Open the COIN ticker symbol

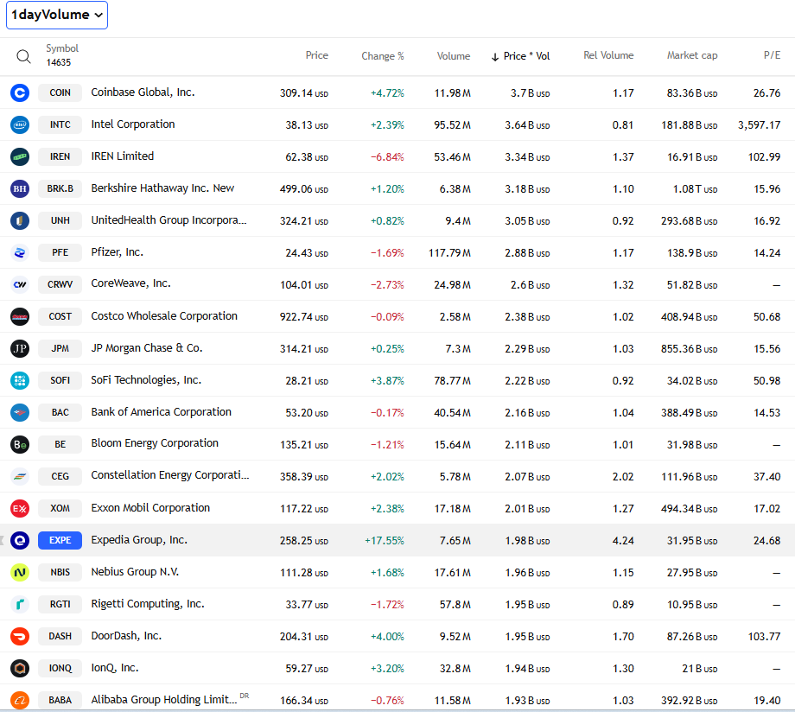point(60,92)
